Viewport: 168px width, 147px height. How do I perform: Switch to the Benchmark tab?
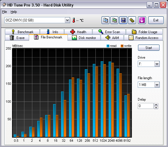(22, 32)
